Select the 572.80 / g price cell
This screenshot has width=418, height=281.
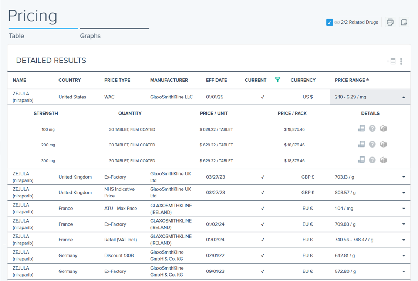click(x=345, y=271)
